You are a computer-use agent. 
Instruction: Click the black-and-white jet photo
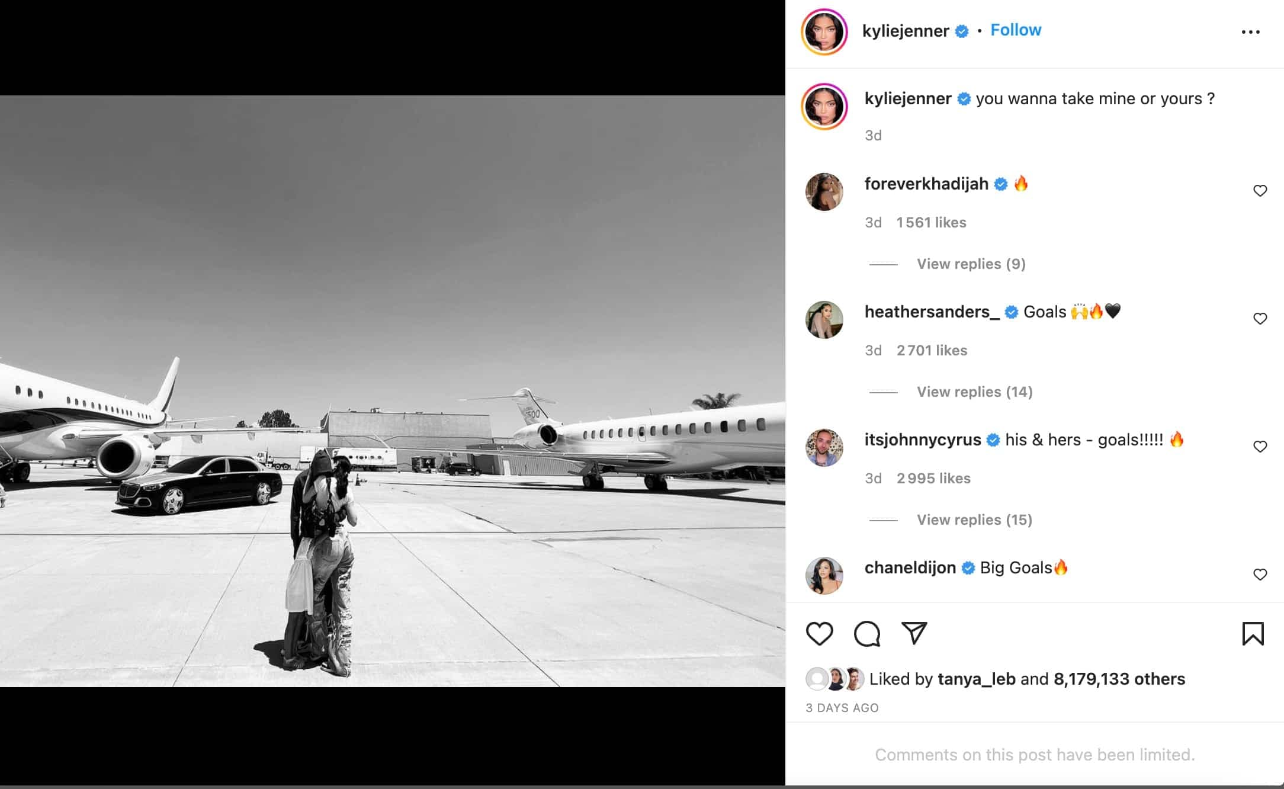393,391
